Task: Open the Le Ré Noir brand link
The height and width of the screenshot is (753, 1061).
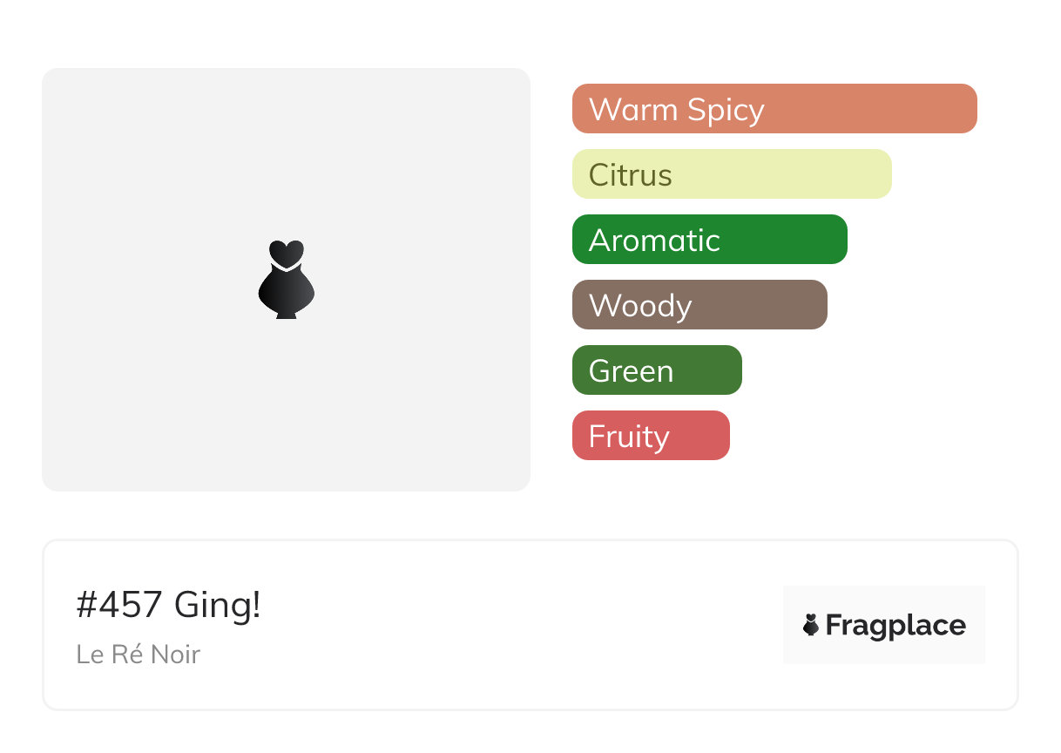Action: click(x=138, y=654)
